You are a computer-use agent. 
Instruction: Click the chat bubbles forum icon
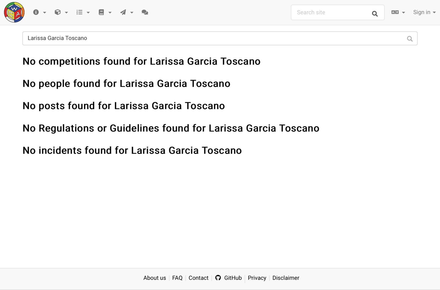point(145,12)
